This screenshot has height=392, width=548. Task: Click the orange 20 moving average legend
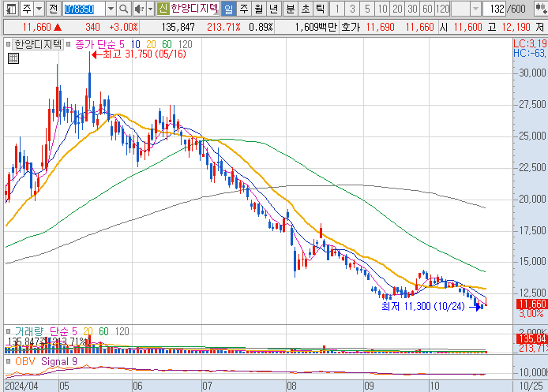[x=151, y=44]
